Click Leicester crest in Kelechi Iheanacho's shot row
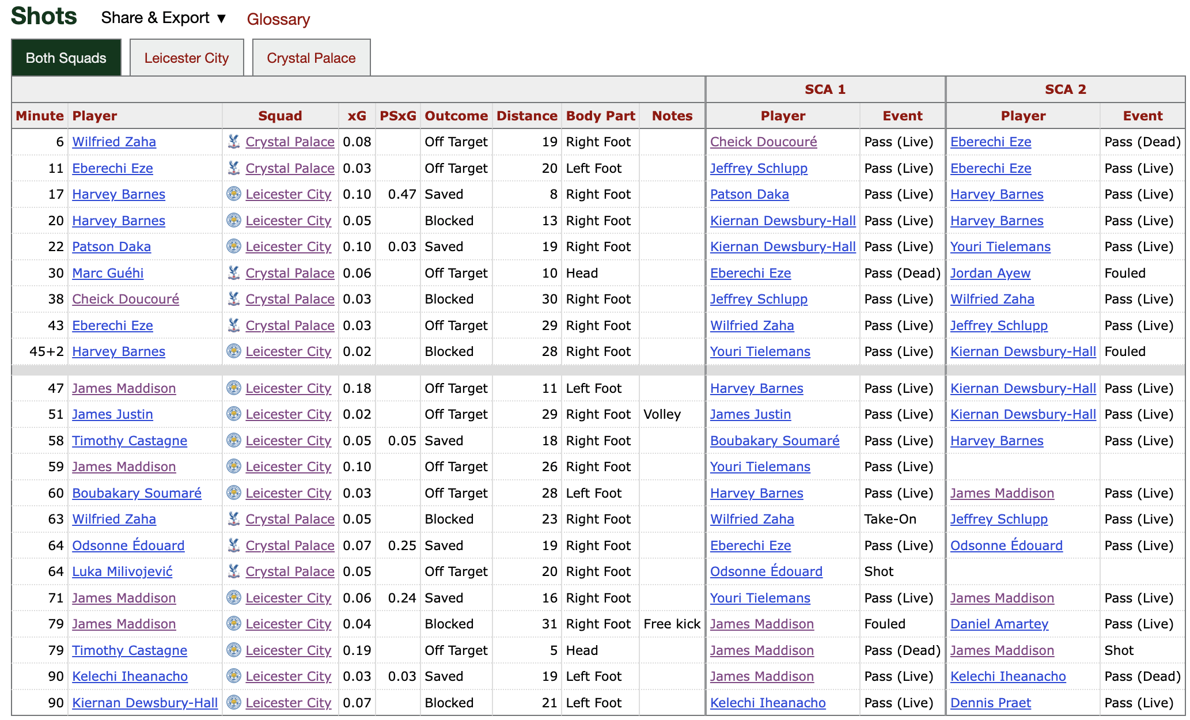This screenshot has height=720, width=1190. [x=234, y=676]
